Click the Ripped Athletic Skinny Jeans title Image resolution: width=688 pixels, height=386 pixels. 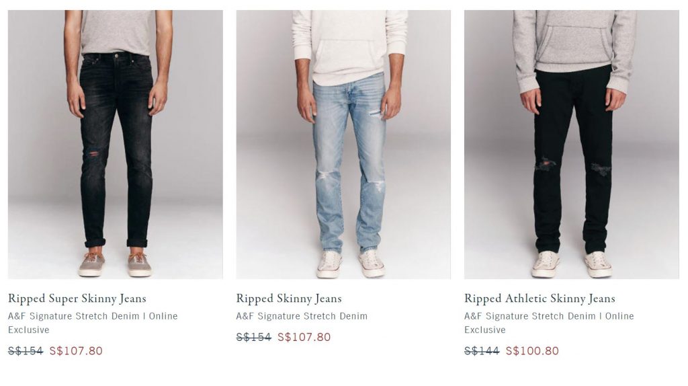click(540, 299)
